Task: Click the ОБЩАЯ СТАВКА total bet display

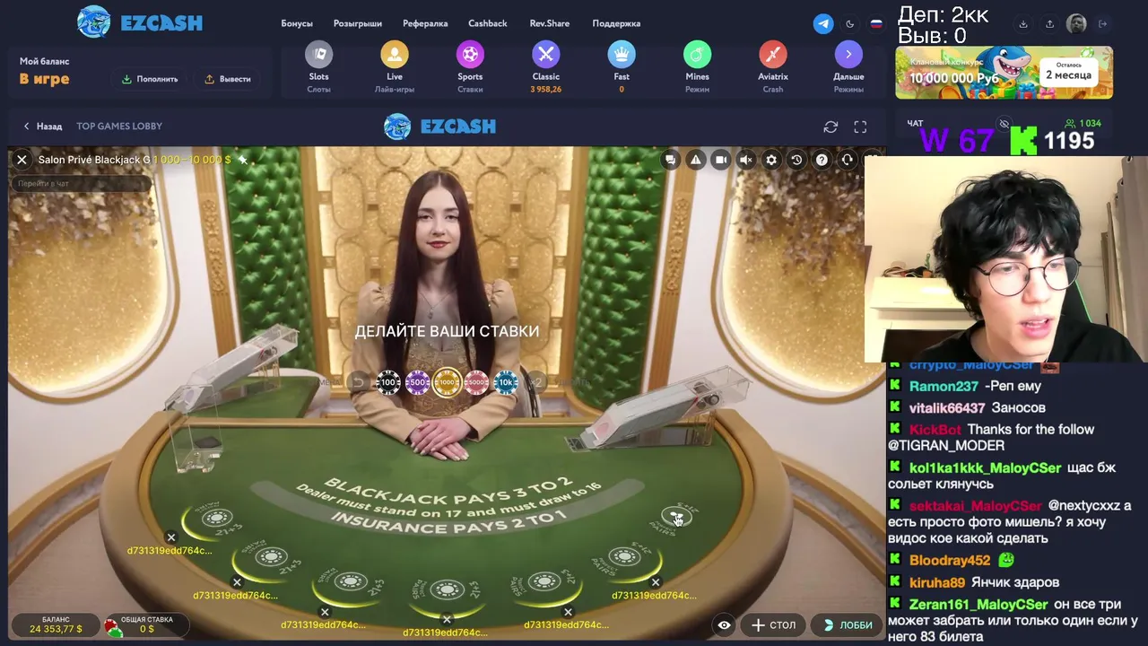Action: (146, 625)
